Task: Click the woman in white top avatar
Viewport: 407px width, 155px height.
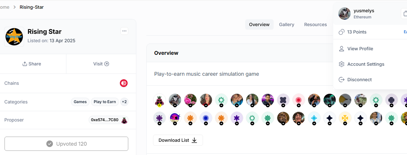Action: tap(252, 100)
